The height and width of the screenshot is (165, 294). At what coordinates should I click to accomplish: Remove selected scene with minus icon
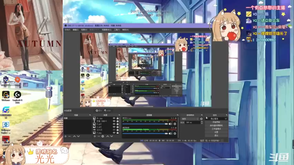[69, 136]
